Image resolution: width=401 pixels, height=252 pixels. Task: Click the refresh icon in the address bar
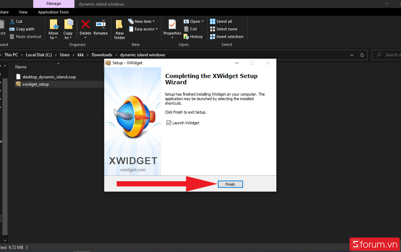[362, 55]
